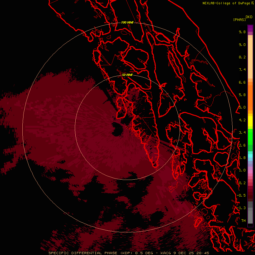The image size is (255, 255).
Task: Click the '5.0' color scale value
Action: (x=242, y=107)
